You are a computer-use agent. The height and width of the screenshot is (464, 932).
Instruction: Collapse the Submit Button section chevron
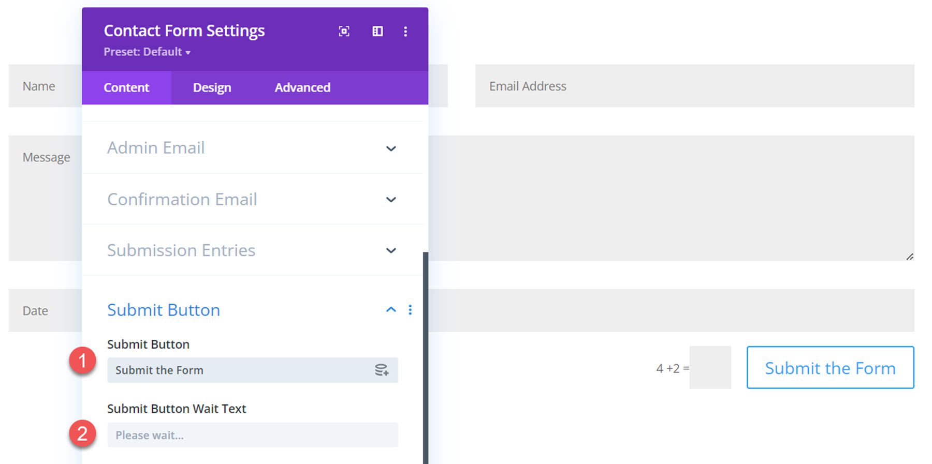tap(391, 309)
